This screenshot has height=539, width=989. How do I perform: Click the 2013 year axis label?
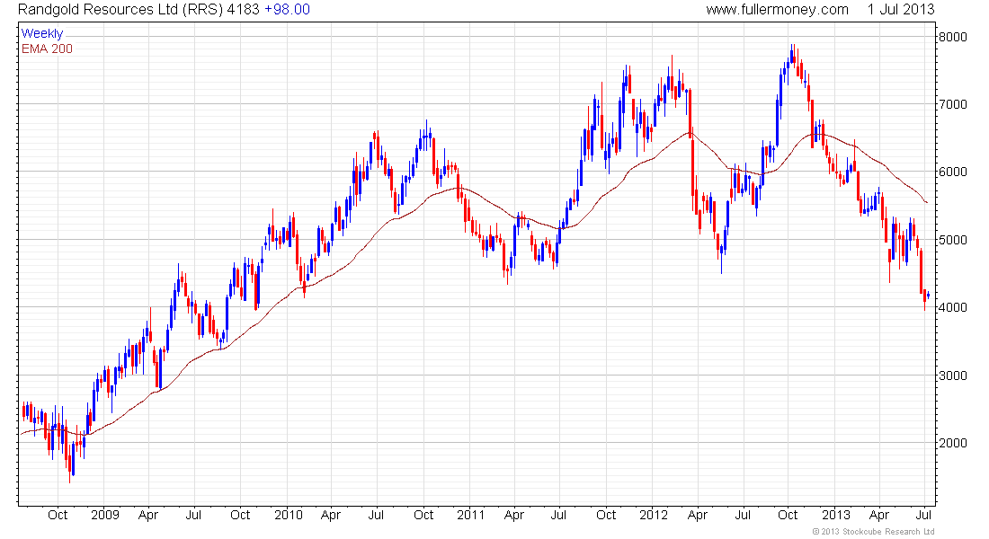[836, 515]
